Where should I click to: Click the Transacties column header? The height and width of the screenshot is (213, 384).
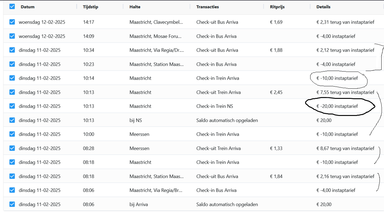pos(208,7)
